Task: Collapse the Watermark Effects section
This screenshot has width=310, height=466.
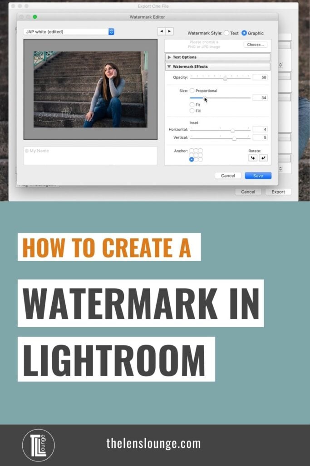Action: (x=217, y=66)
